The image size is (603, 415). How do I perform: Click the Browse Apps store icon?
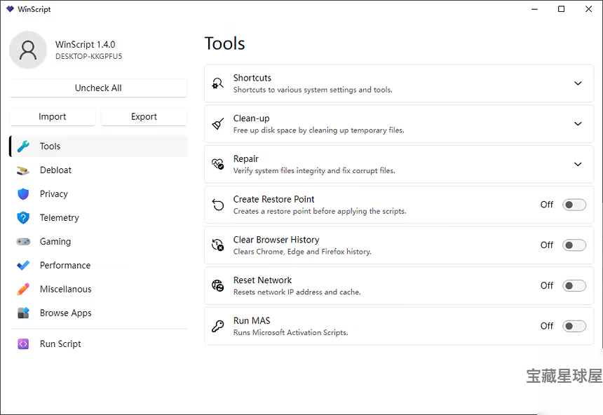23,313
